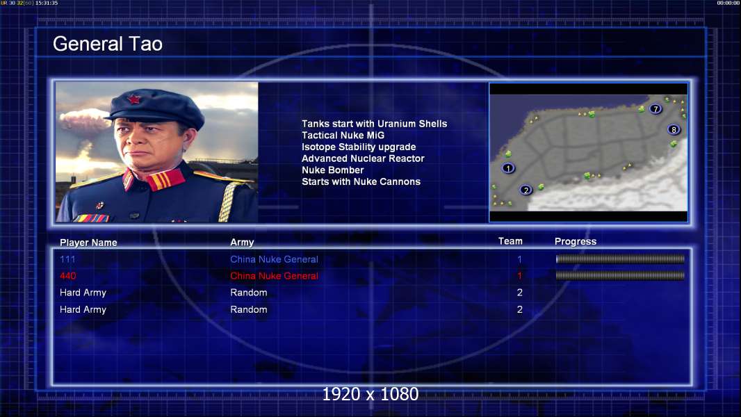
Task: Click loading progress bar for player 440
Action: click(620, 275)
